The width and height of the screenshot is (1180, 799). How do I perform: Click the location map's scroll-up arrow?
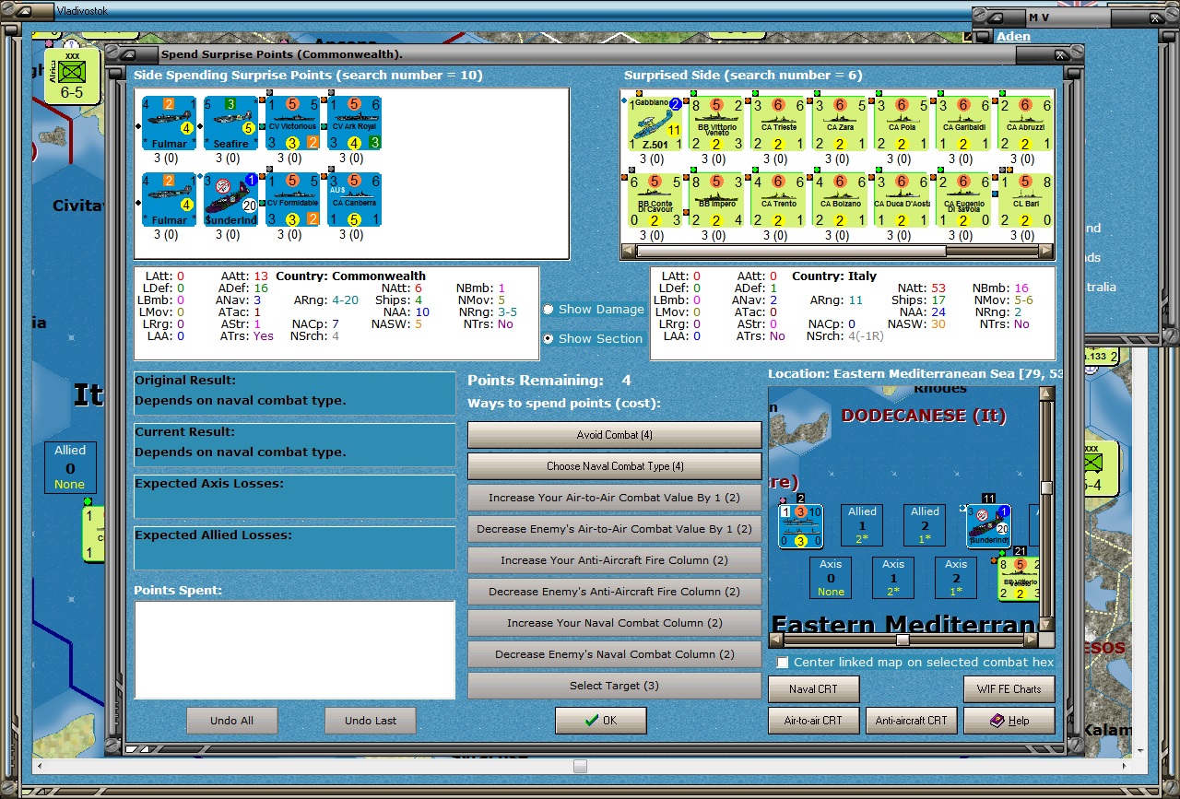(x=1045, y=394)
